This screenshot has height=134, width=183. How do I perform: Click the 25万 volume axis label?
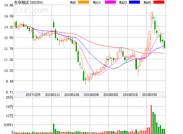[9, 97]
